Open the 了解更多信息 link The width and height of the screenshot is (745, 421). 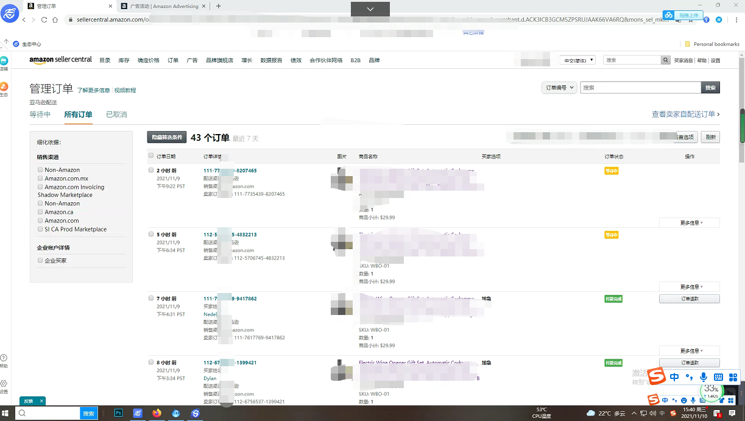[x=93, y=90]
